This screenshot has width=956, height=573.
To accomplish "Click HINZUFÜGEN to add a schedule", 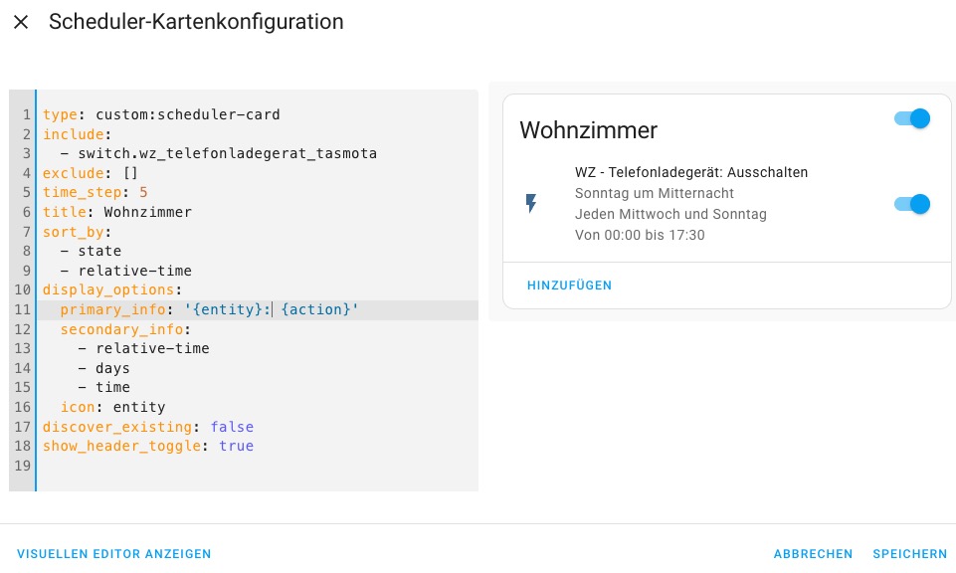I will click(x=569, y=286).
